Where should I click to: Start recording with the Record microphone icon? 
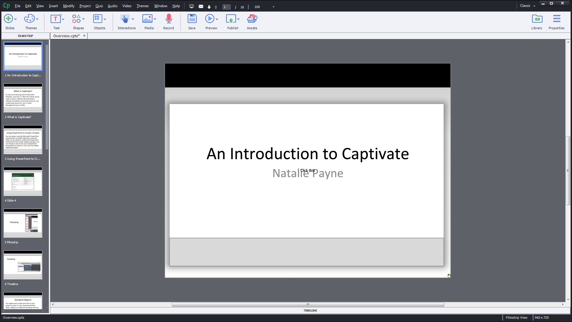pos(169,19)
